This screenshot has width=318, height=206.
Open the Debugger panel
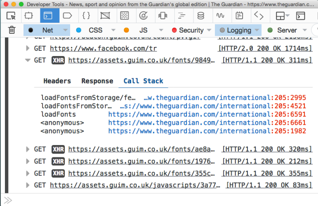pyautogui.click(x=67, y=16)
